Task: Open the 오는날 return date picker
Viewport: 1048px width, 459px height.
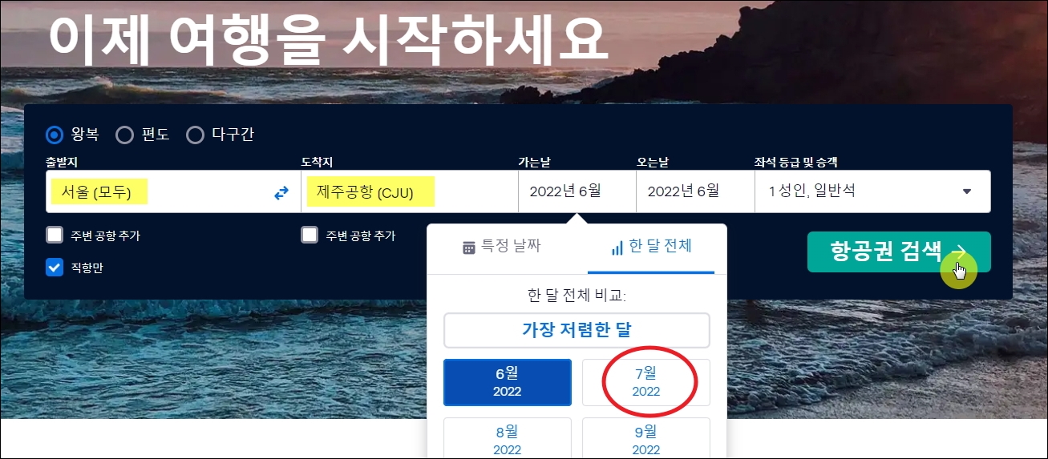Action: [695, 191]
